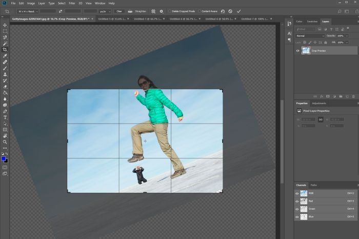This screenshot has width=359, height=239.
Task: Select the History Brush tool
Action: 5,81
